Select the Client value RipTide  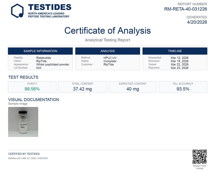(x=41, y=61)
